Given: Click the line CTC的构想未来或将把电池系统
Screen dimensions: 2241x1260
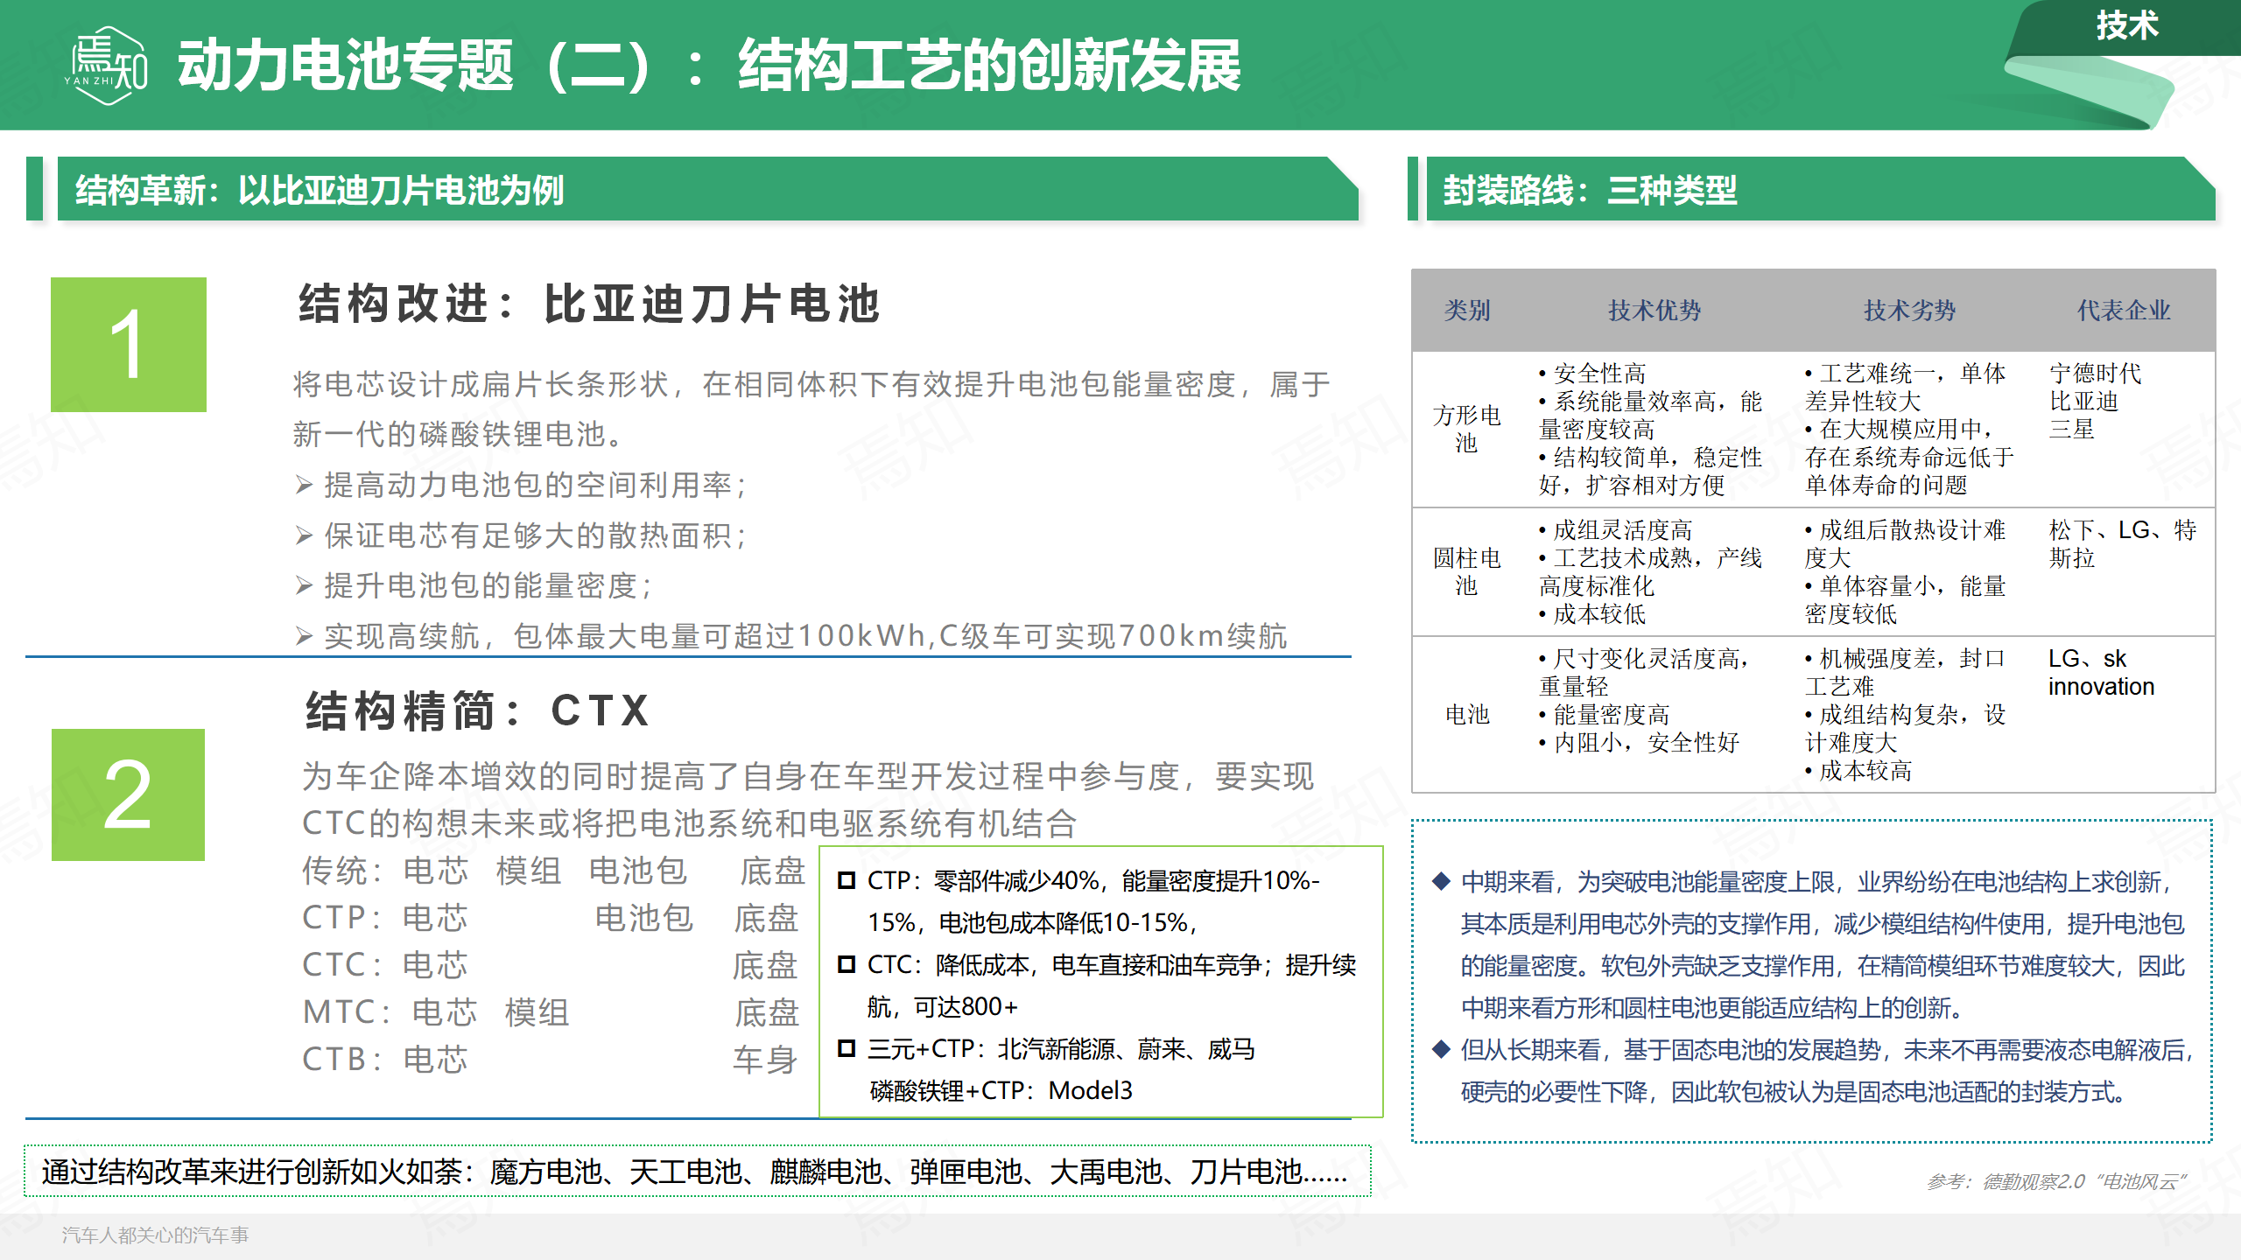Looking at the screenshot, I should (x=689, y=823).
